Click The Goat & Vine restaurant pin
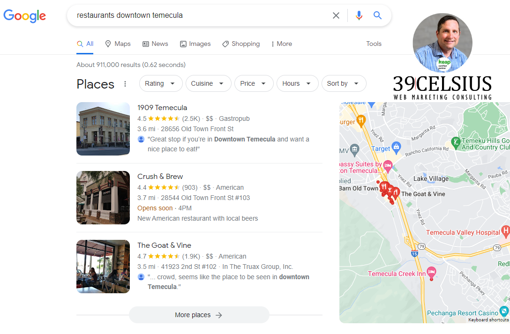This screenshot has width=510, height=334. coord(396,193)
